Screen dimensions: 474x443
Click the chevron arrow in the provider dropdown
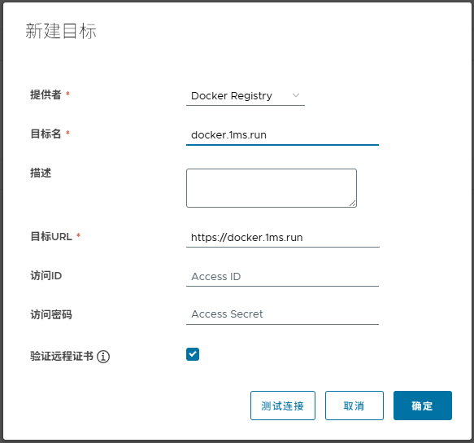(x=296, y=95)
